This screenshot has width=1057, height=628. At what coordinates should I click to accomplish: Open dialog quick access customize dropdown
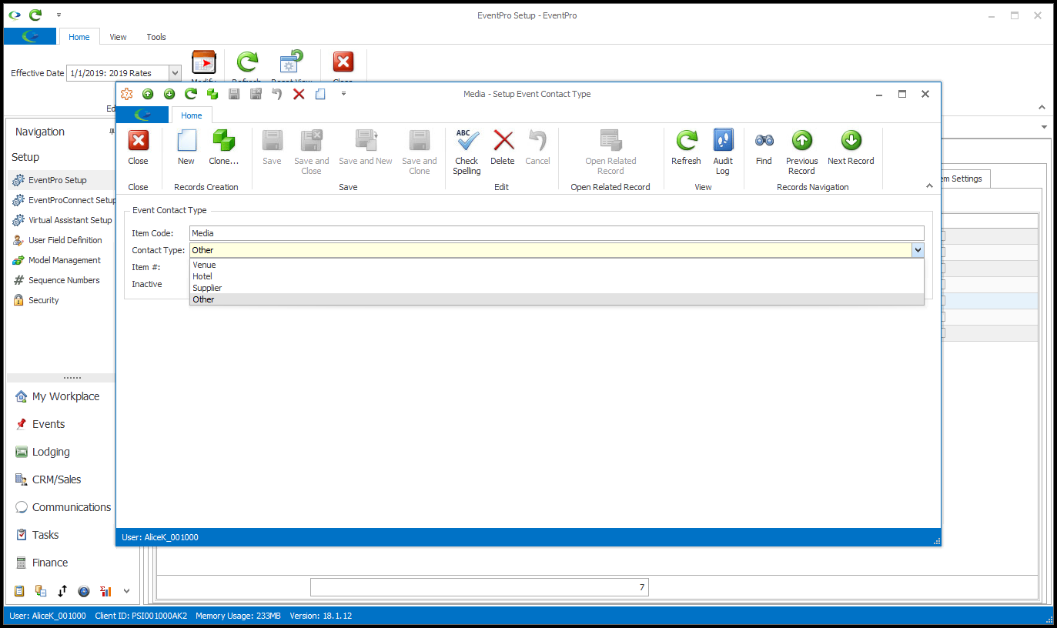[x=343, y=94]
